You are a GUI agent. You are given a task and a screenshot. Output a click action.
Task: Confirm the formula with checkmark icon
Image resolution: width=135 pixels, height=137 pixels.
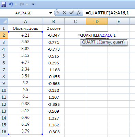pos(71,13)
